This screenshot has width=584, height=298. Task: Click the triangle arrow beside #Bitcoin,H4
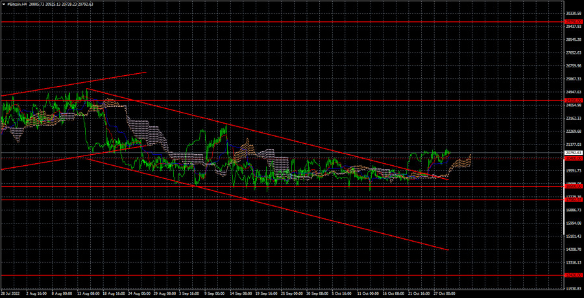pos(3,4)
